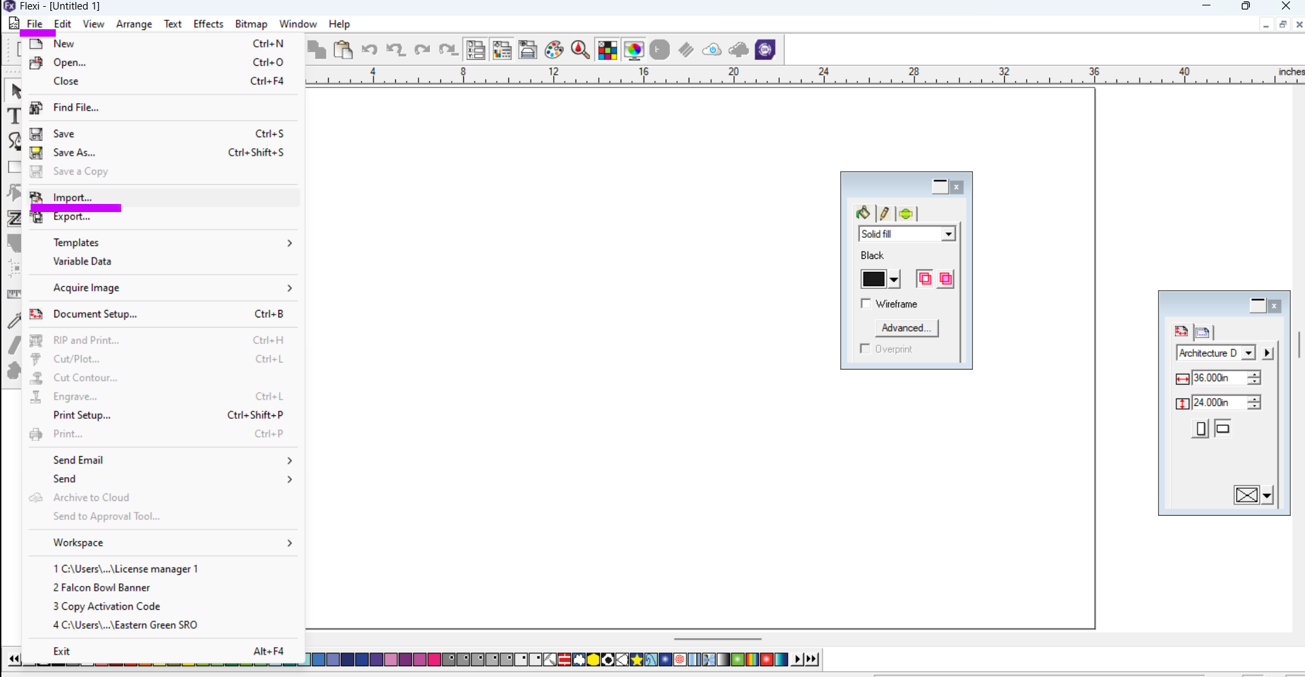Click the purple Production Manager icon
Image resolution: width=1305 pixels, height=677 pixels.
click(765, 50)
